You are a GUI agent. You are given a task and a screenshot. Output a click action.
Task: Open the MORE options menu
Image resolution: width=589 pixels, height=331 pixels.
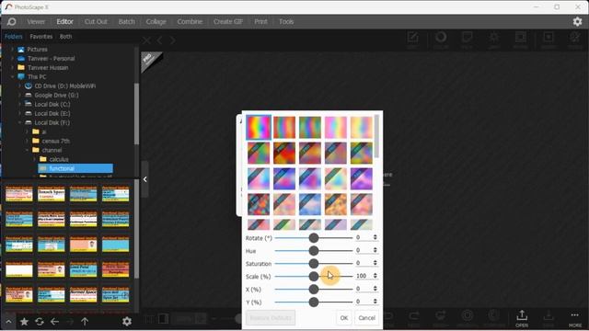point(575,318)
